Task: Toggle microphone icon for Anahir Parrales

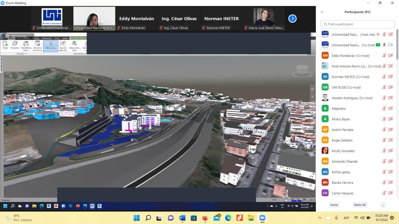Action: [x=384, y=130]
